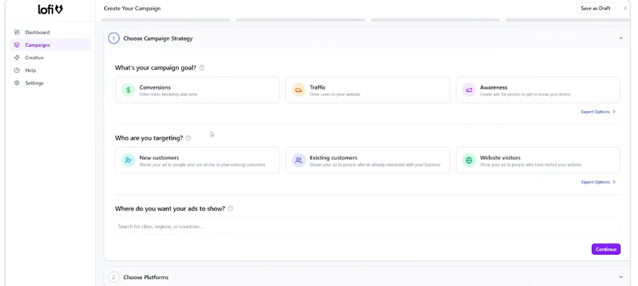Click help icon beside targeting question
Image resolution: width=638 pixels, height=286 pixels.
pyautogui.click(x=188, y=138)
